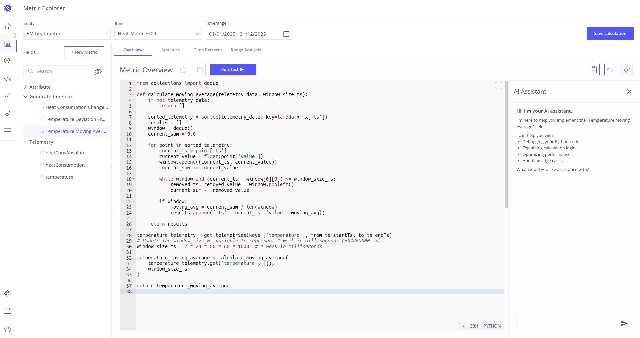
Task: Click the clipboard icon in toolbar
Action: [593, 70]
